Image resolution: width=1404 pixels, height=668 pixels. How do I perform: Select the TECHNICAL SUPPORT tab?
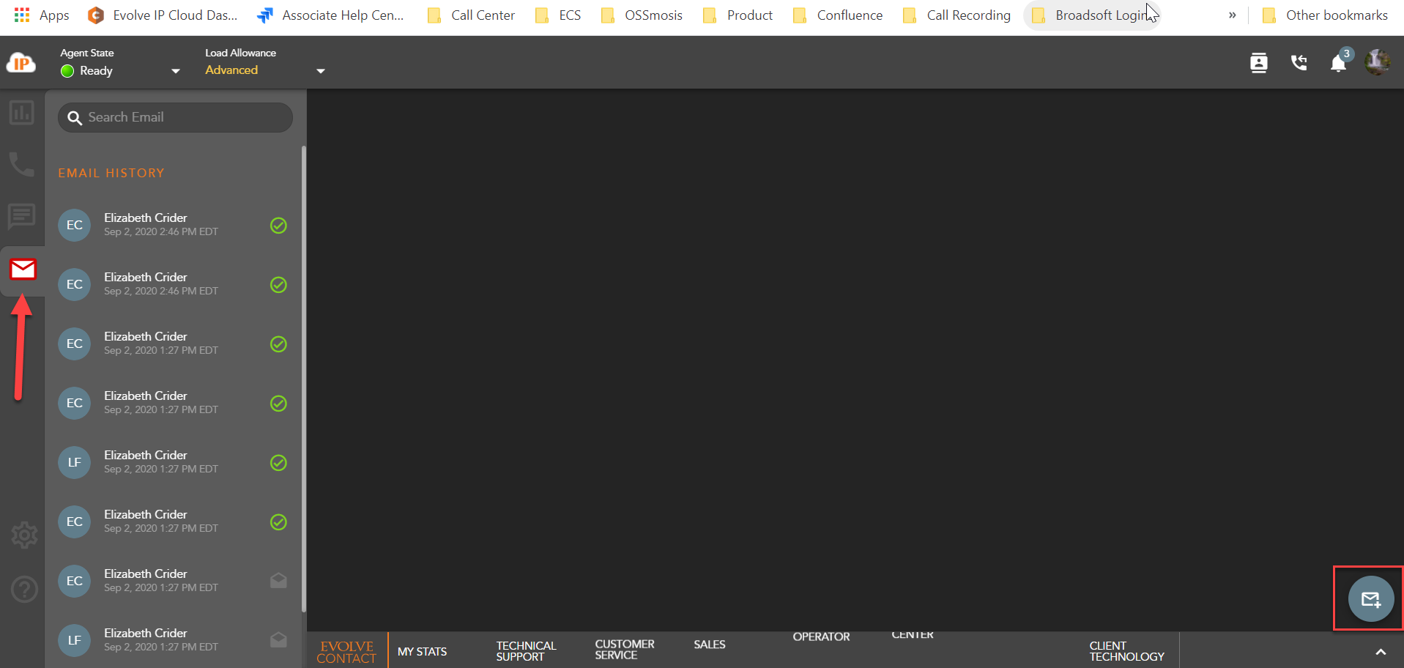coord(526,650)
